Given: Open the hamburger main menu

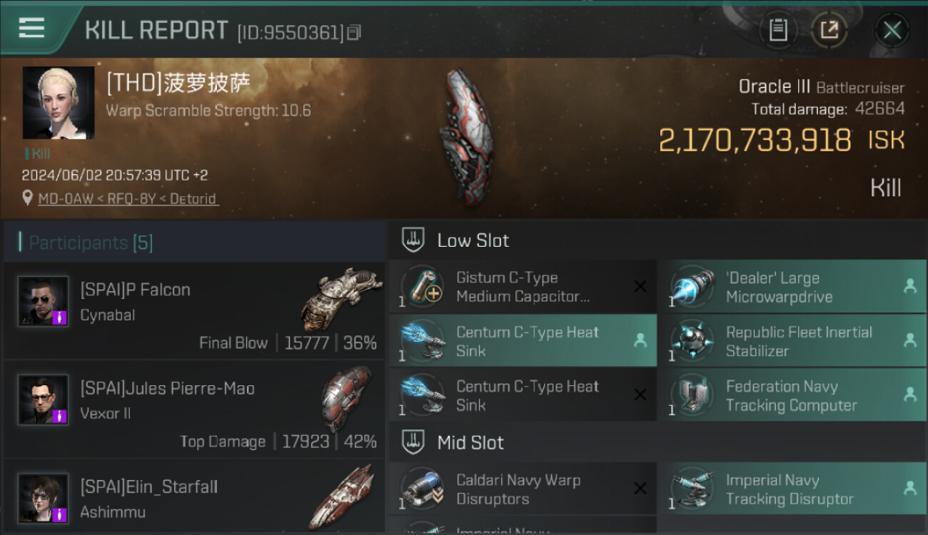Looking at the screenshot, I should pyautogui.click(x=31, y=29).
